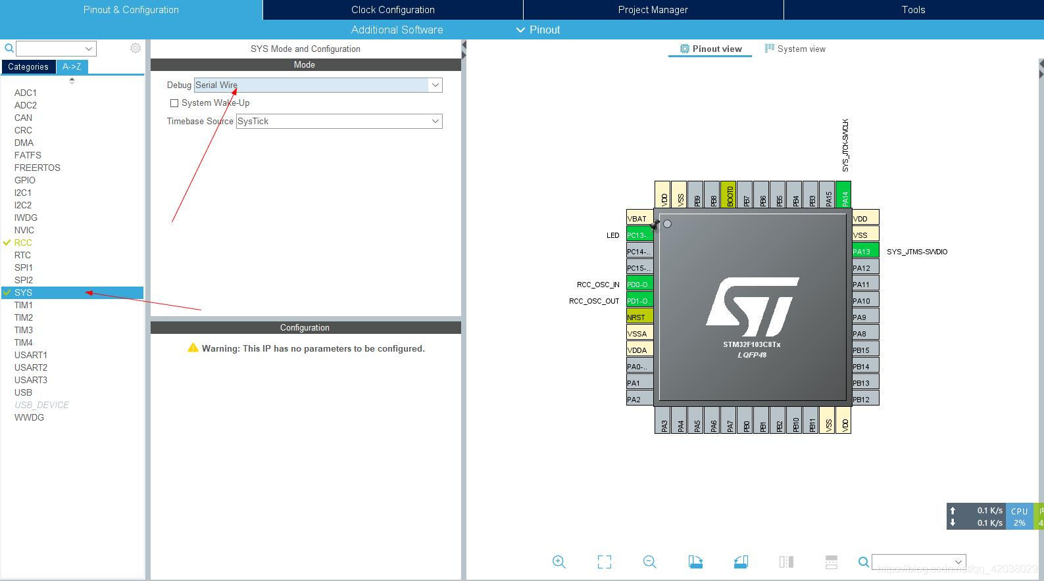The width and height of the screenshot is (1044, 581).
Task: Open the Timebase Source dropdown
Action: pyautogui.click(x=435, y=121)
